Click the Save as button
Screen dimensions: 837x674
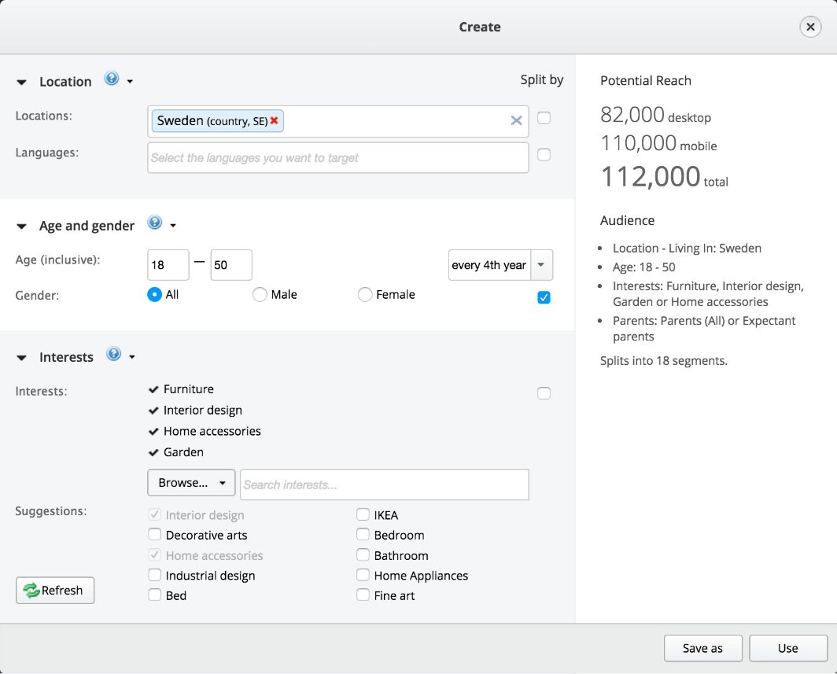click(x=702, y=648)
